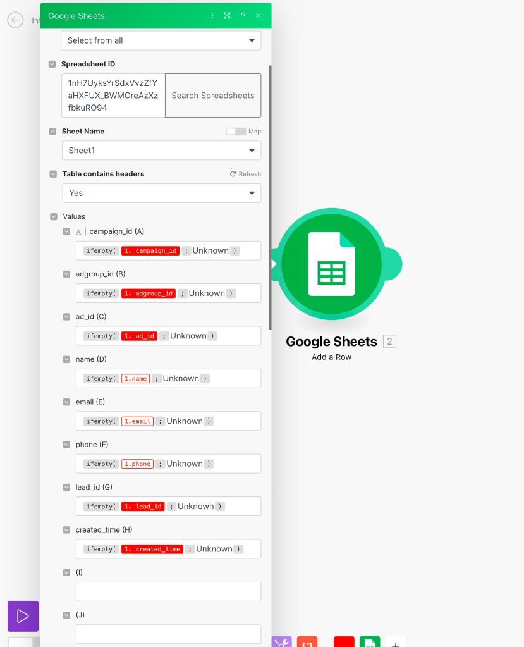Open the Sheet1 sheet name dropdown
The width and height of the screenshot is (524, 647).
click(161, 151)
